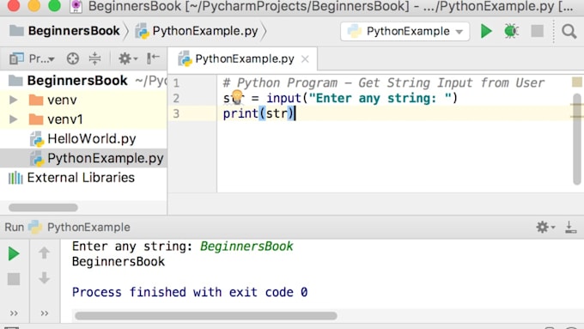Show more actions in the left run toolbar

point(14,314)
